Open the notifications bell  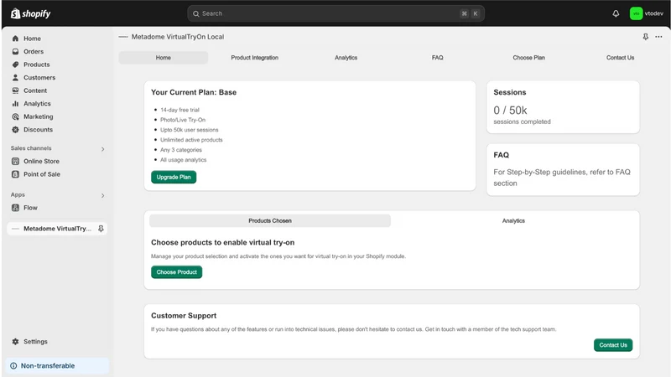point(616,13)
